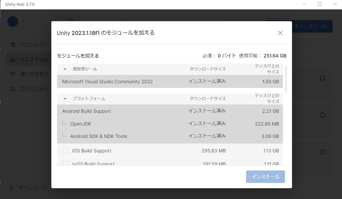Viewport: 342px width, 199px height.
Task: Open the account avatar in Unity Hub
Action: [13, 21]
